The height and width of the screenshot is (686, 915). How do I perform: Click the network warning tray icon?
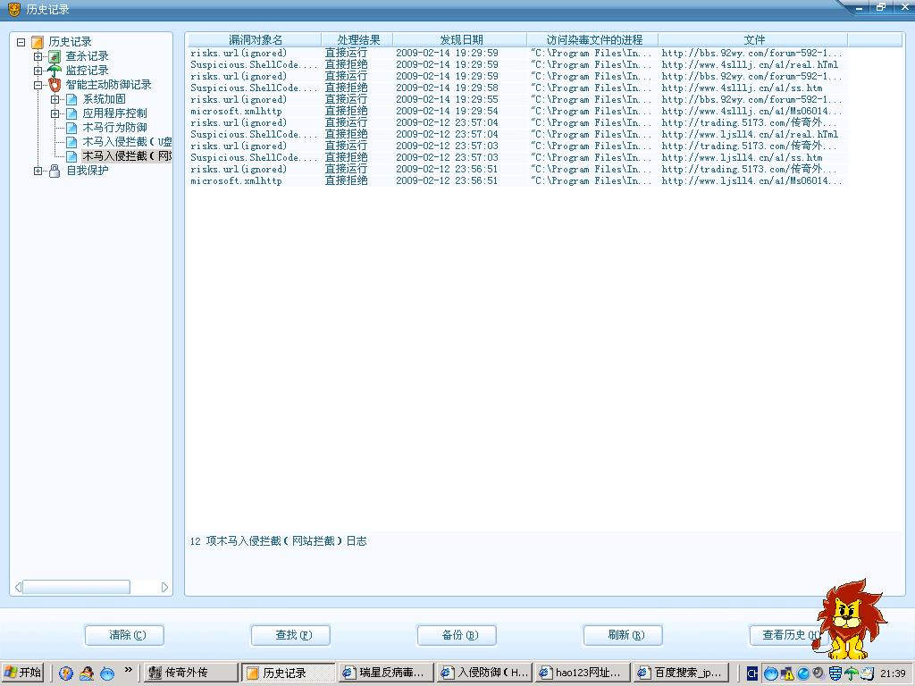[x=787, y=673]
